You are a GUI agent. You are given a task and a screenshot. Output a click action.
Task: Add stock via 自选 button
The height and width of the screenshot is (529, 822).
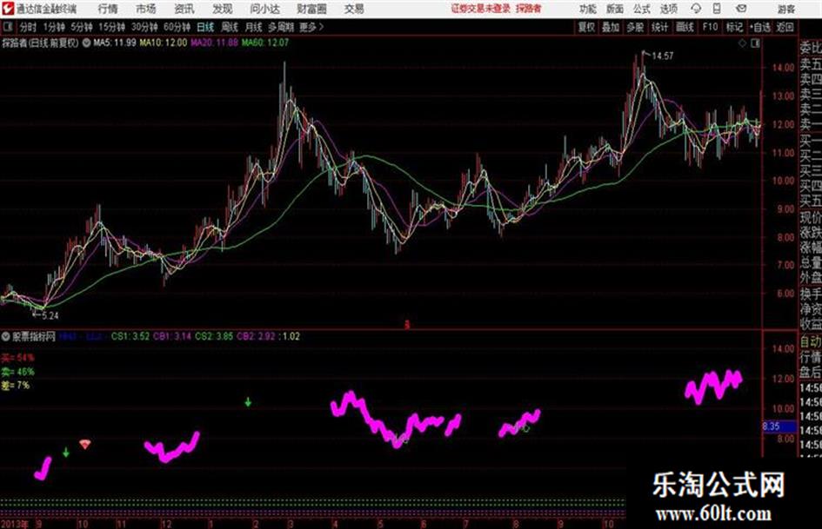759,27
